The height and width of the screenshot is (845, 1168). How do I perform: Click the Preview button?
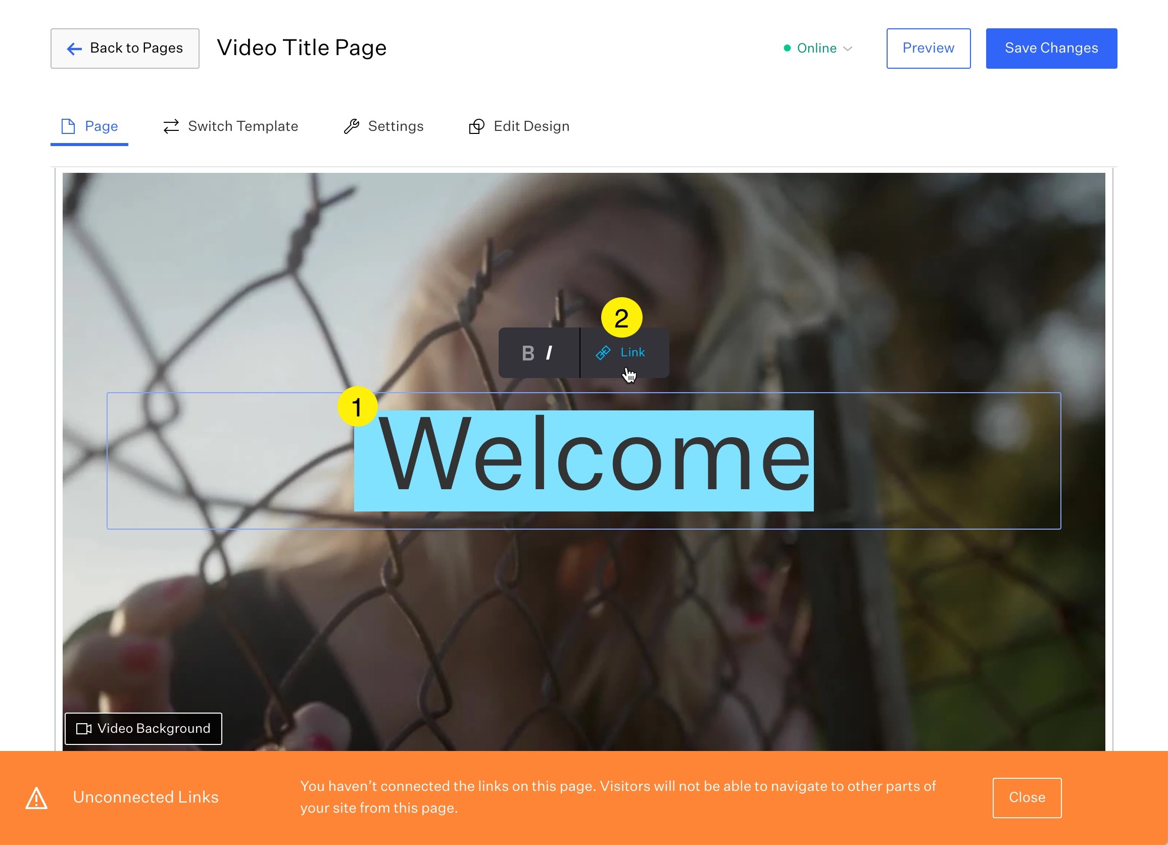929,49
